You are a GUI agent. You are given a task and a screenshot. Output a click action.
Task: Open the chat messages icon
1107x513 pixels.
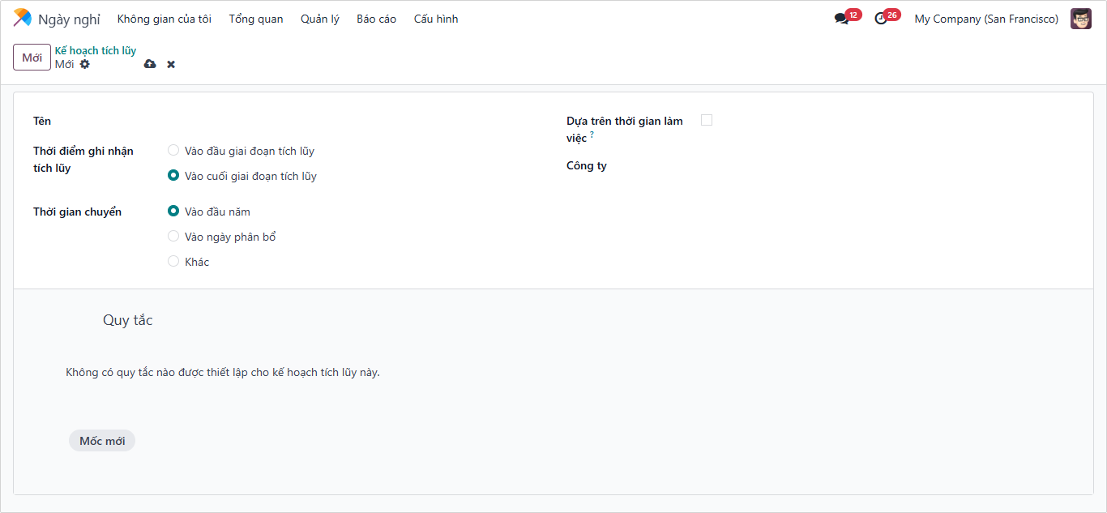point(841,19)
